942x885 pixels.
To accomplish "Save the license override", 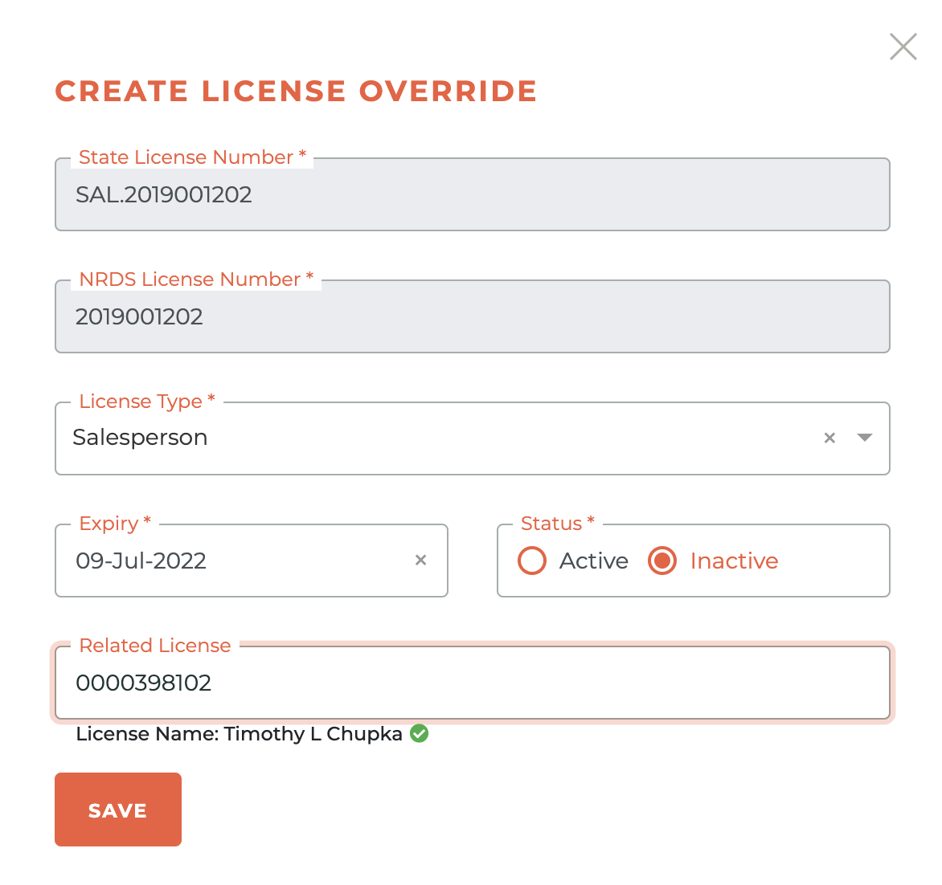I will coord(118,810).
